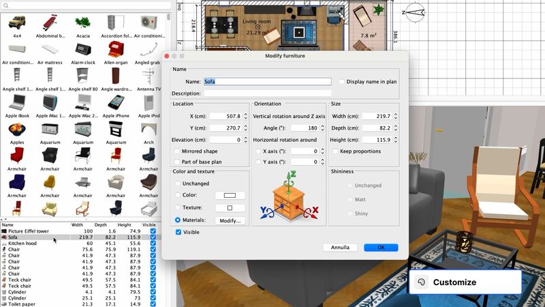545x307 pixels.
Task: Choose the Arch catalog item
Action: pos(149,130)
